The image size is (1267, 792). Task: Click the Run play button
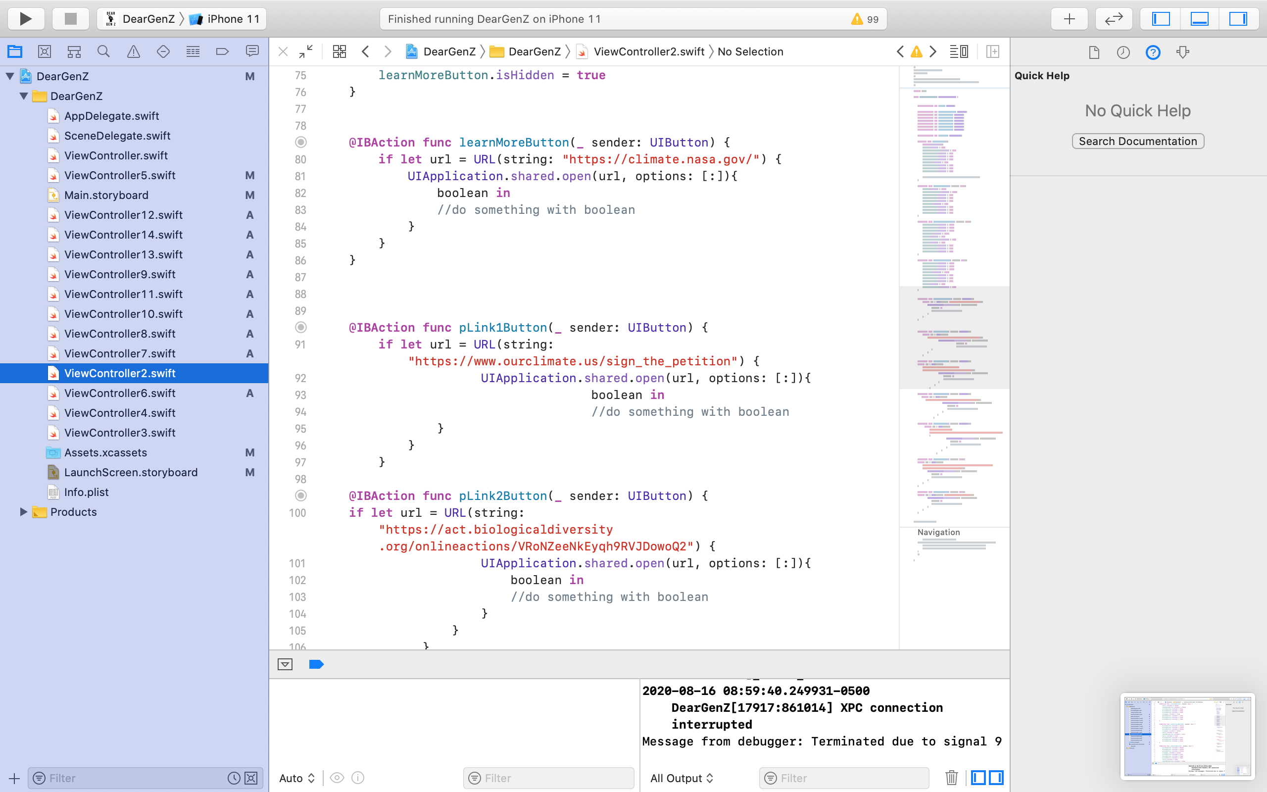[x=25, y=19]
